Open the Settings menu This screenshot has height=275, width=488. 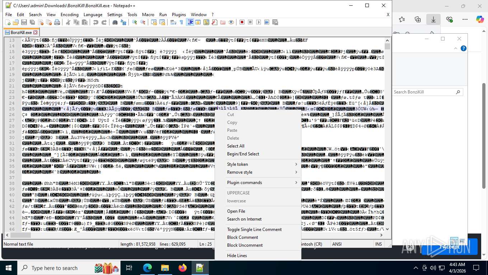coord(115,15)
